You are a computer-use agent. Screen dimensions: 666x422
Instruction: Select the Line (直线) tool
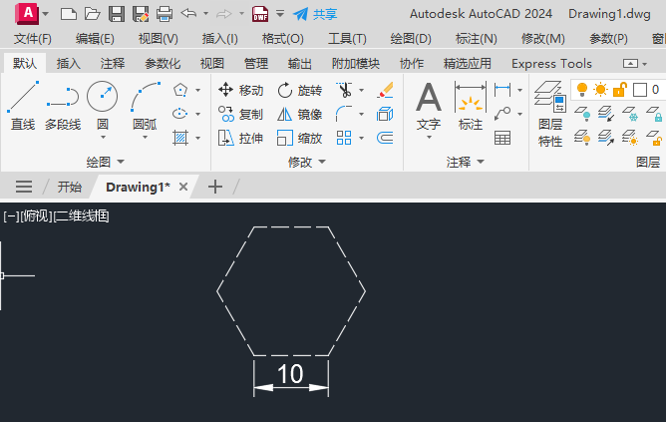(23, 106)
